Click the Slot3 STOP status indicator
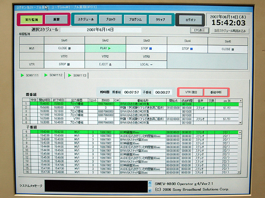The image size is (265, 198). coord(146,48)
